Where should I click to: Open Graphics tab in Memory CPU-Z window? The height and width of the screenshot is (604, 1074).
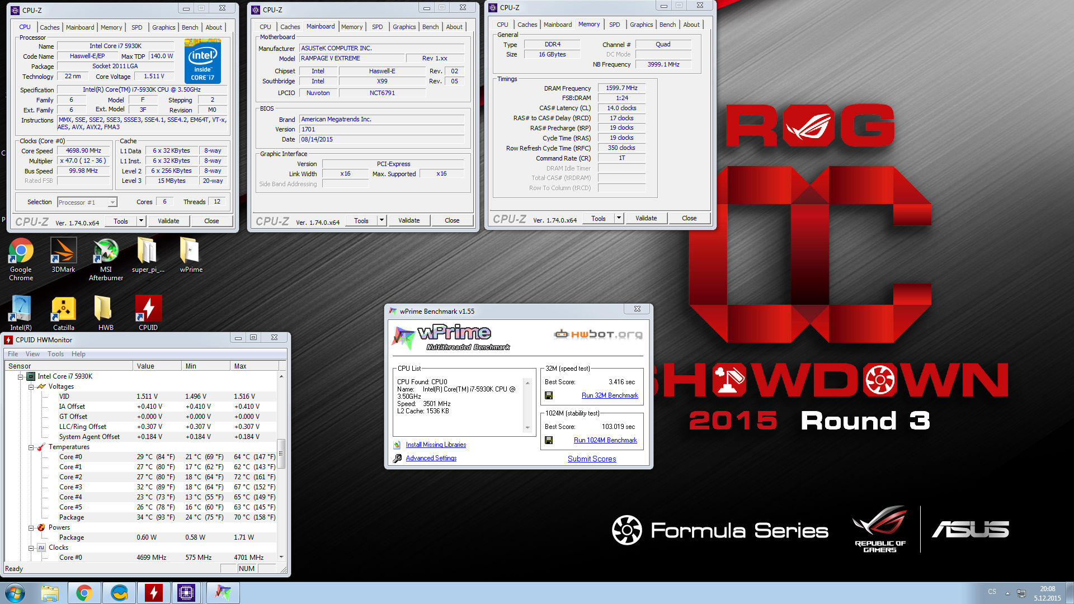(x=641, y=25)
